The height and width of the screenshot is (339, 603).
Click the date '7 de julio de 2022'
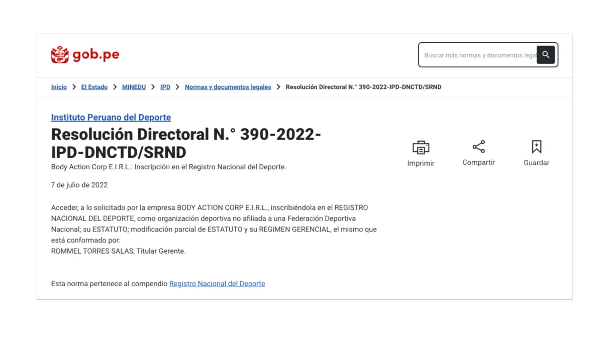tap(79, 185)
